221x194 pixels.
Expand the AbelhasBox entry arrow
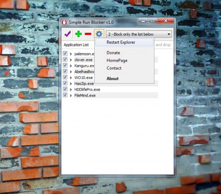click(71, 72)
